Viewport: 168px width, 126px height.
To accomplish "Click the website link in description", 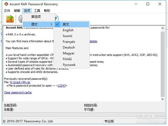I will [93, 41].
